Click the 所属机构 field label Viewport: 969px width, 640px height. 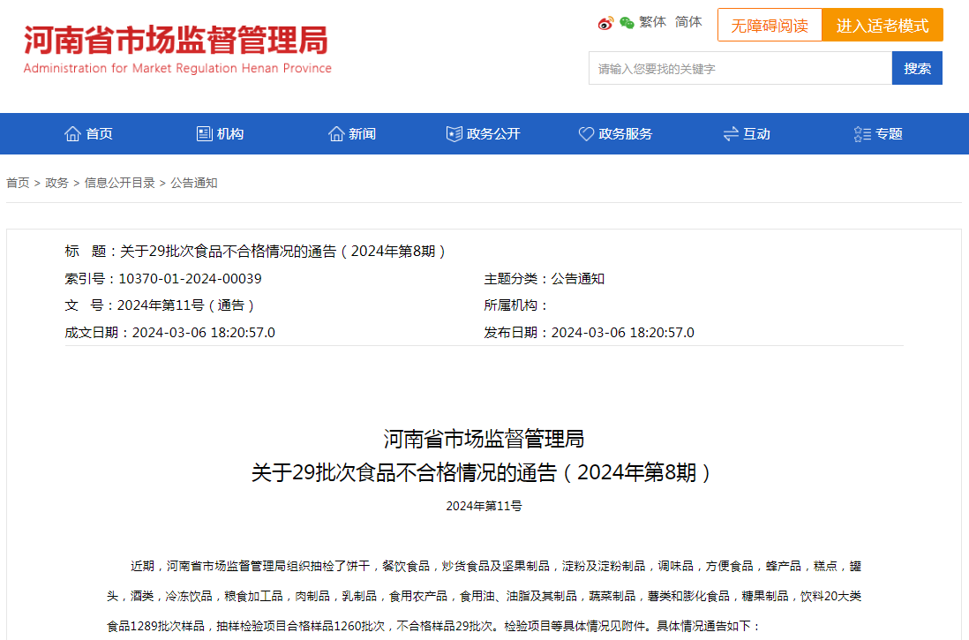pyautogui.click(x=515, y=305)
